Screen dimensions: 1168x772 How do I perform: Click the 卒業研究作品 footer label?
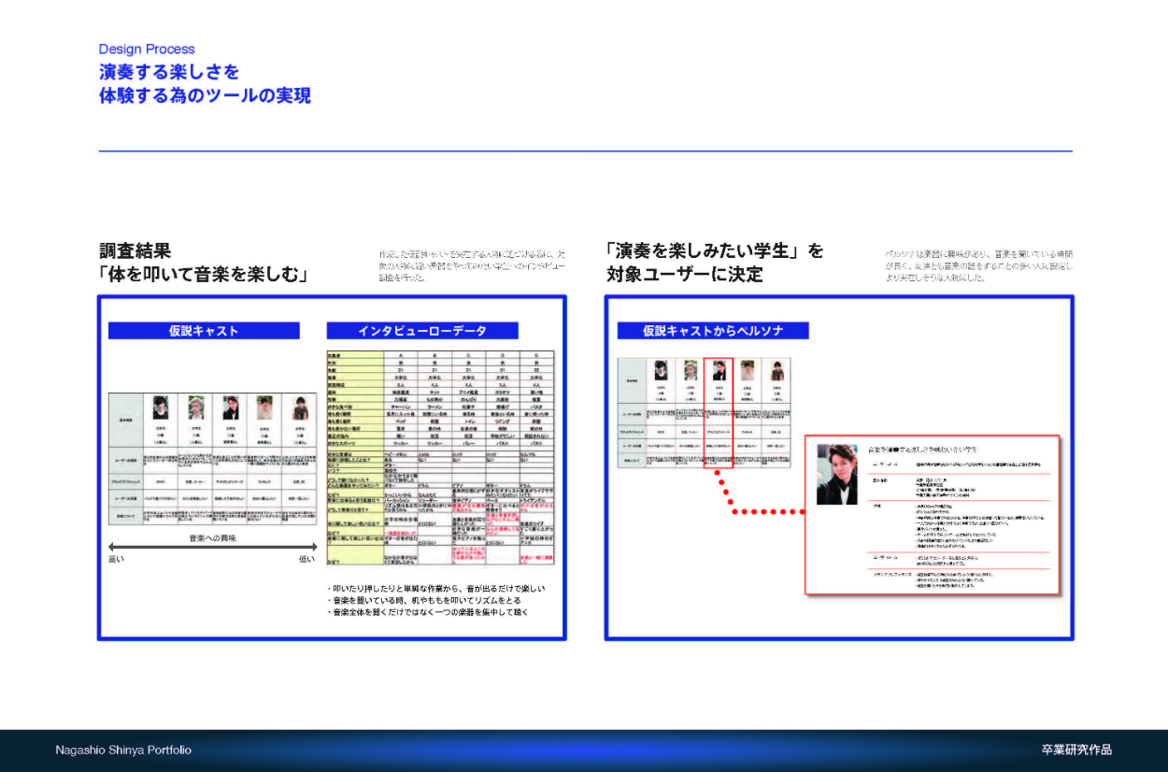tap(1076, 750)
